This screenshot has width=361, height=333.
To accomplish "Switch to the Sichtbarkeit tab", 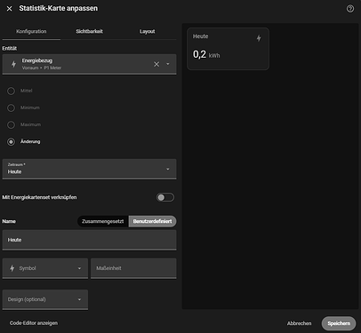I will click(x=89, y=31).
